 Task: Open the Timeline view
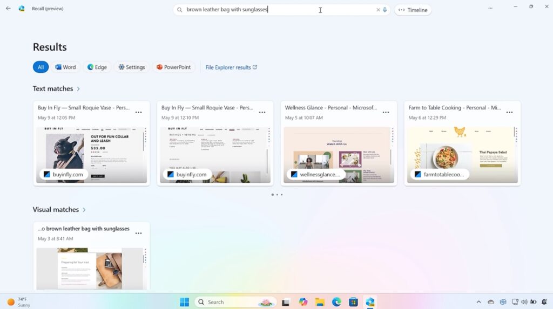(413, 10)
